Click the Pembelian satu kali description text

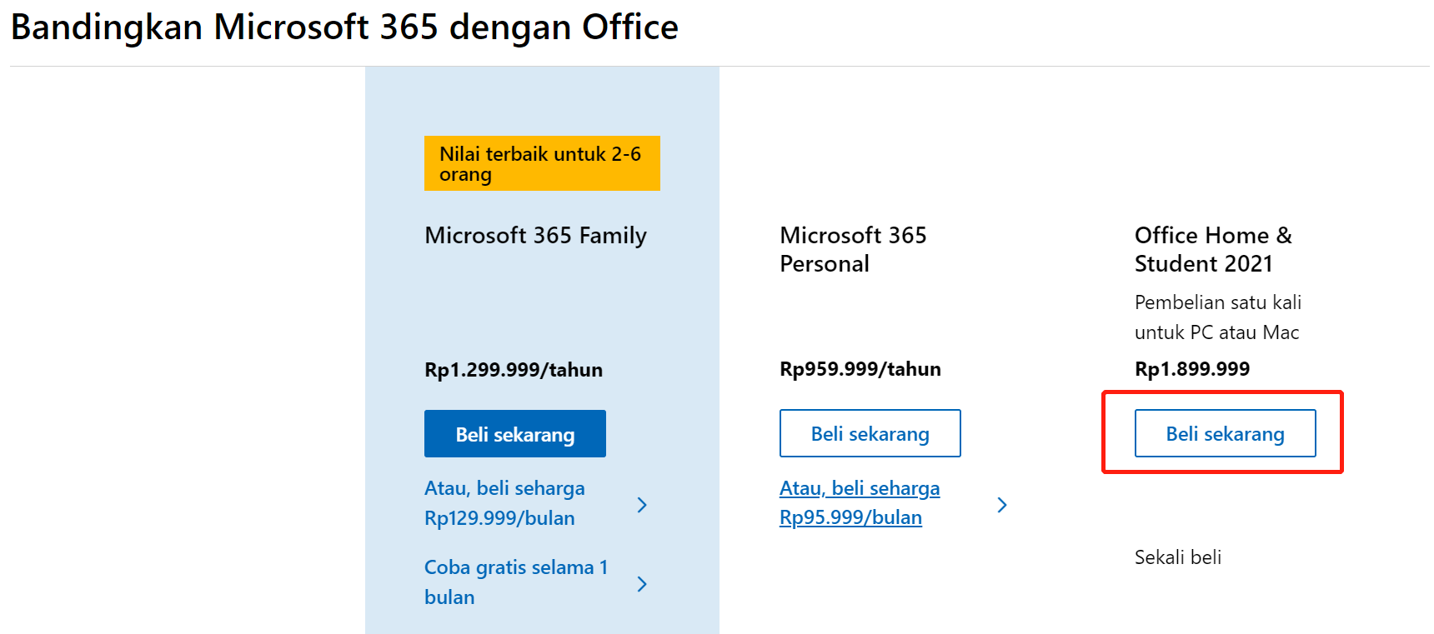click(x=1217, y=317)
